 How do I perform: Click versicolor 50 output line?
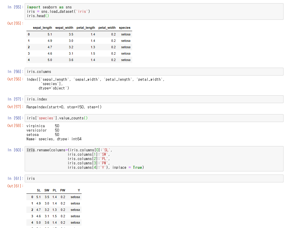43,130
